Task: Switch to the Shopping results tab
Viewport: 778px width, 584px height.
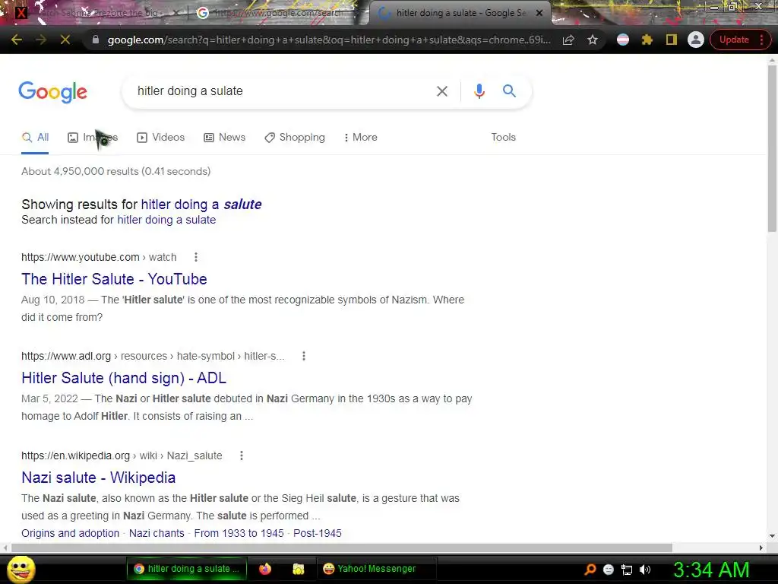Action: (x=295, y=138)
